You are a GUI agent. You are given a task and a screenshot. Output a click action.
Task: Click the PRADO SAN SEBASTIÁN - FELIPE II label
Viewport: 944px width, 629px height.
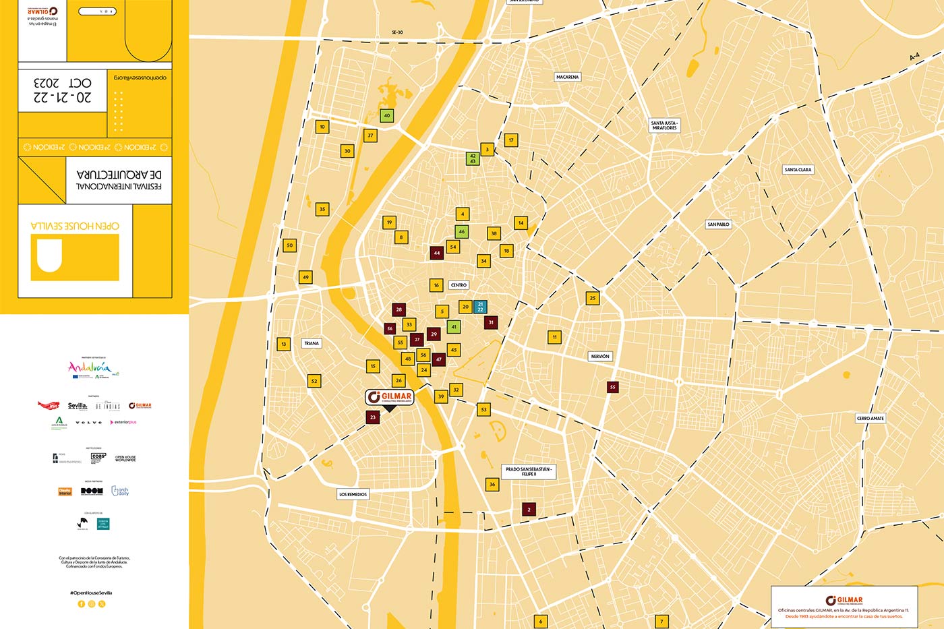tap(529, 471)
